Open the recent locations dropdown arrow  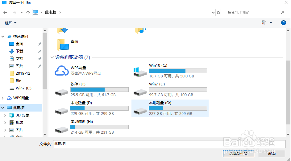[22, 13]
